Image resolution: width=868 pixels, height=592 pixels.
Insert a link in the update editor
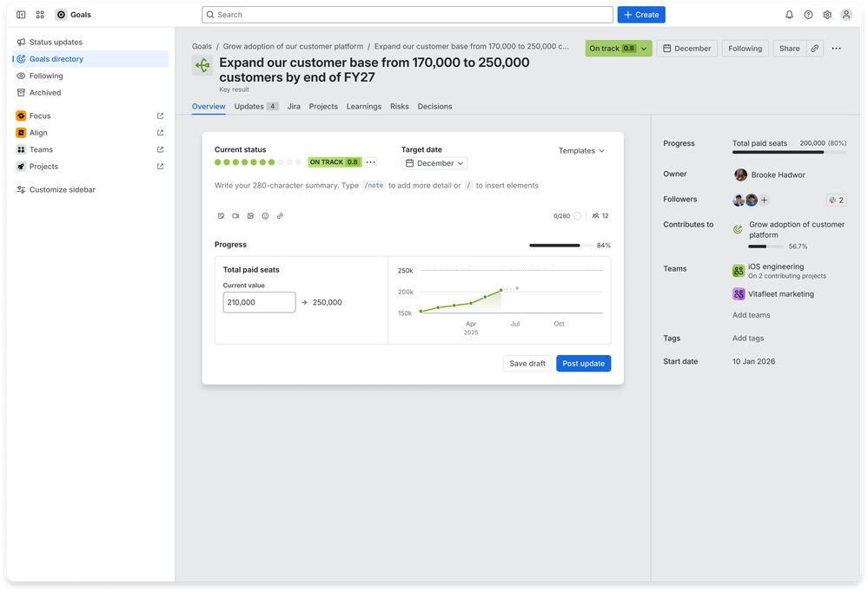[x=280, y=216]
